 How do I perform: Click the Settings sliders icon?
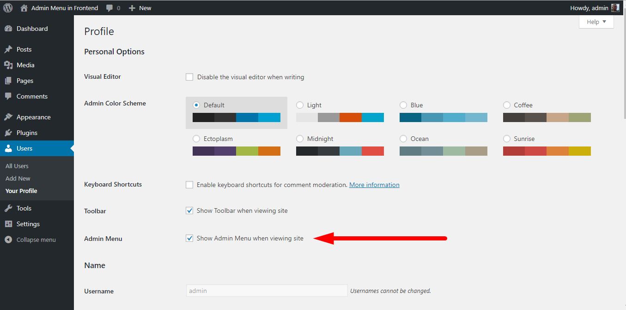pos(8,224)
